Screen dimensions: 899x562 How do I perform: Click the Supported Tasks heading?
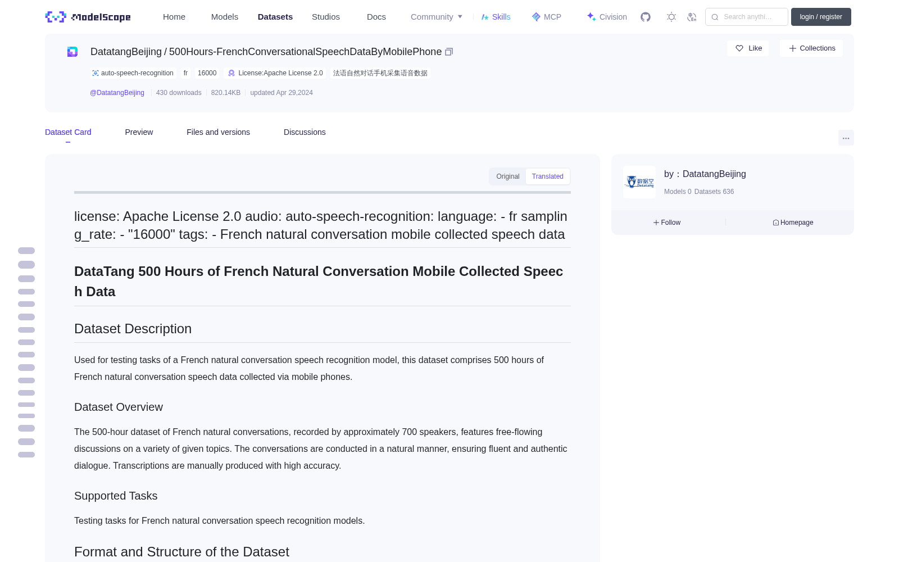pos(116,496)
